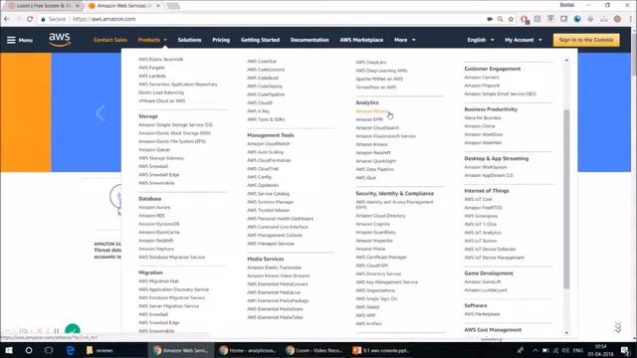Viewport: 637px width, 358px height.
Task: Switch to PowerPoint aws console file on taskbar
Action: point(381,350)
